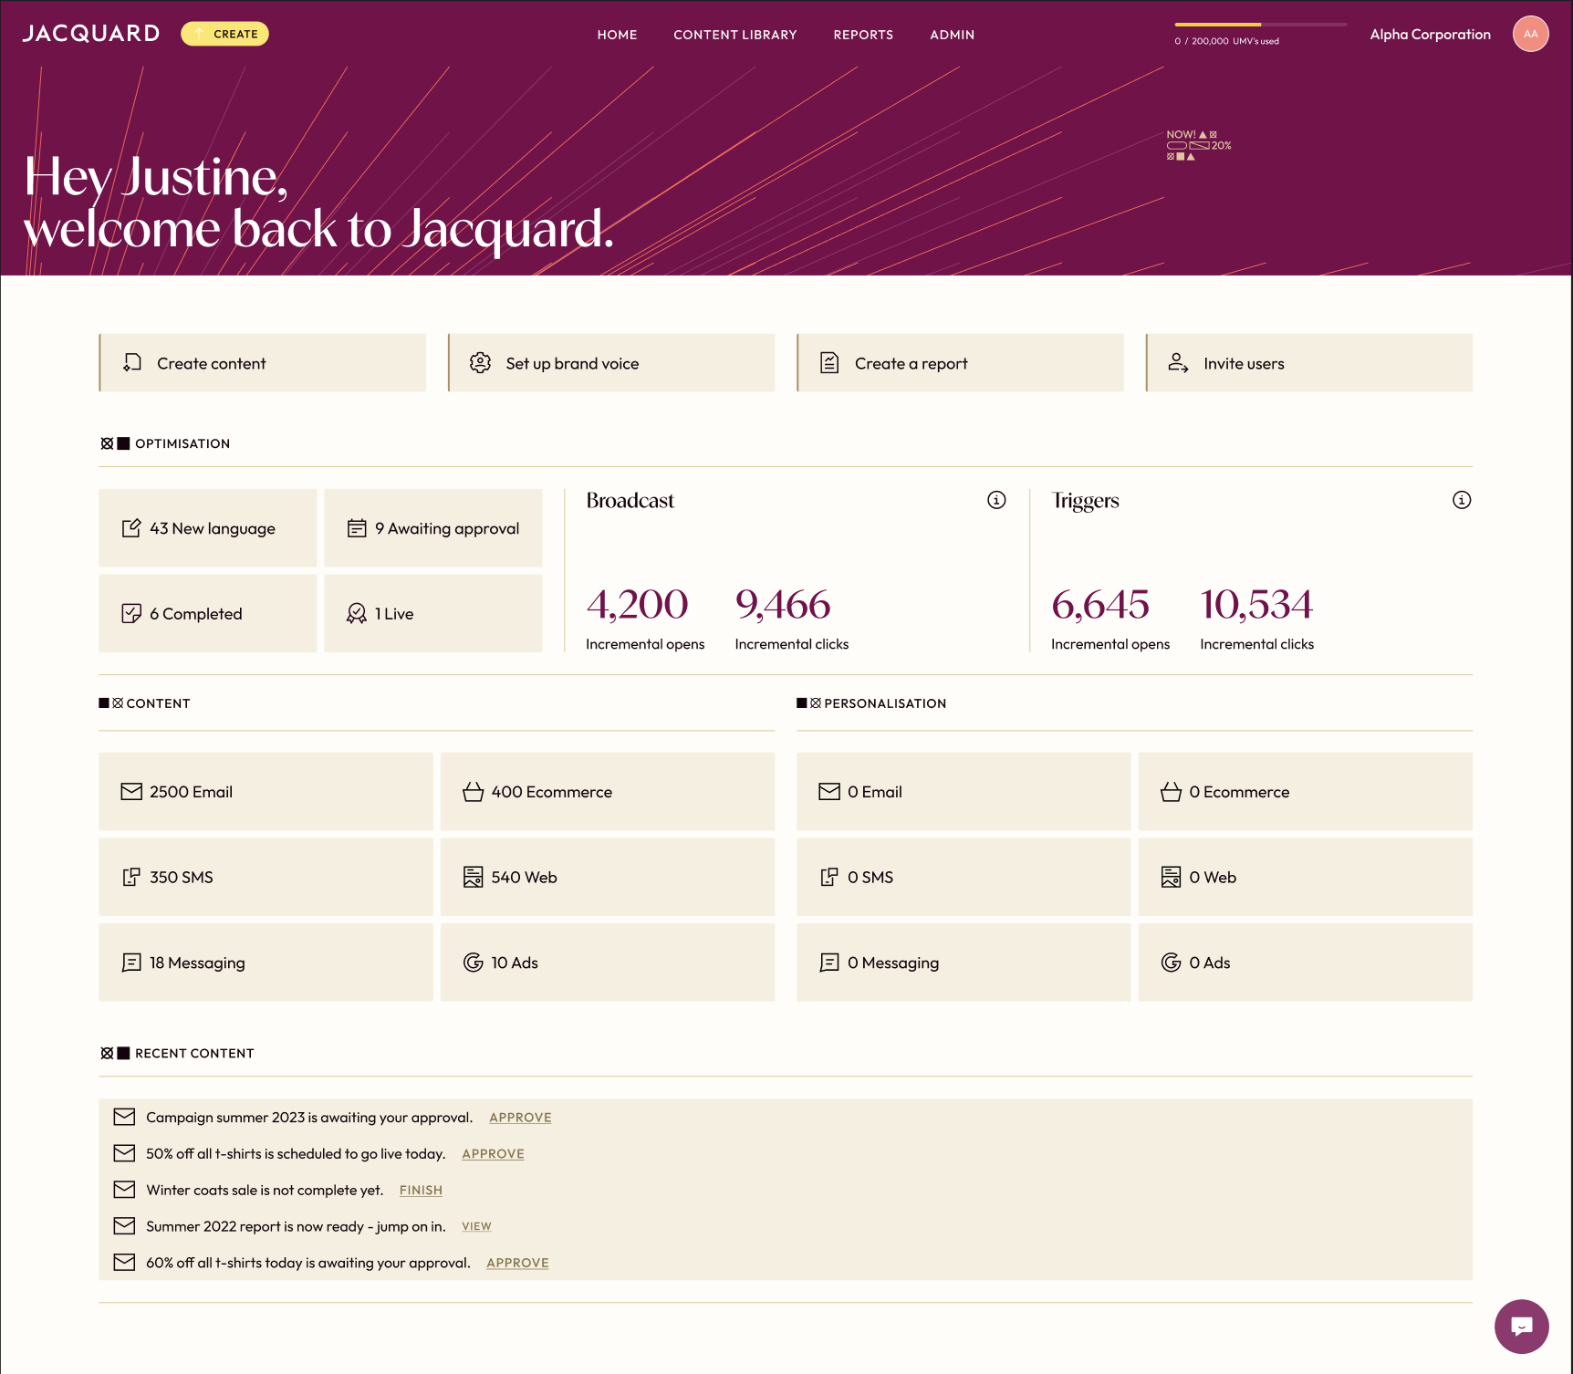Open the 9 Awaiting approval tile
Viewport: 1573px width, 1374px height.
(x=433, y=528)
